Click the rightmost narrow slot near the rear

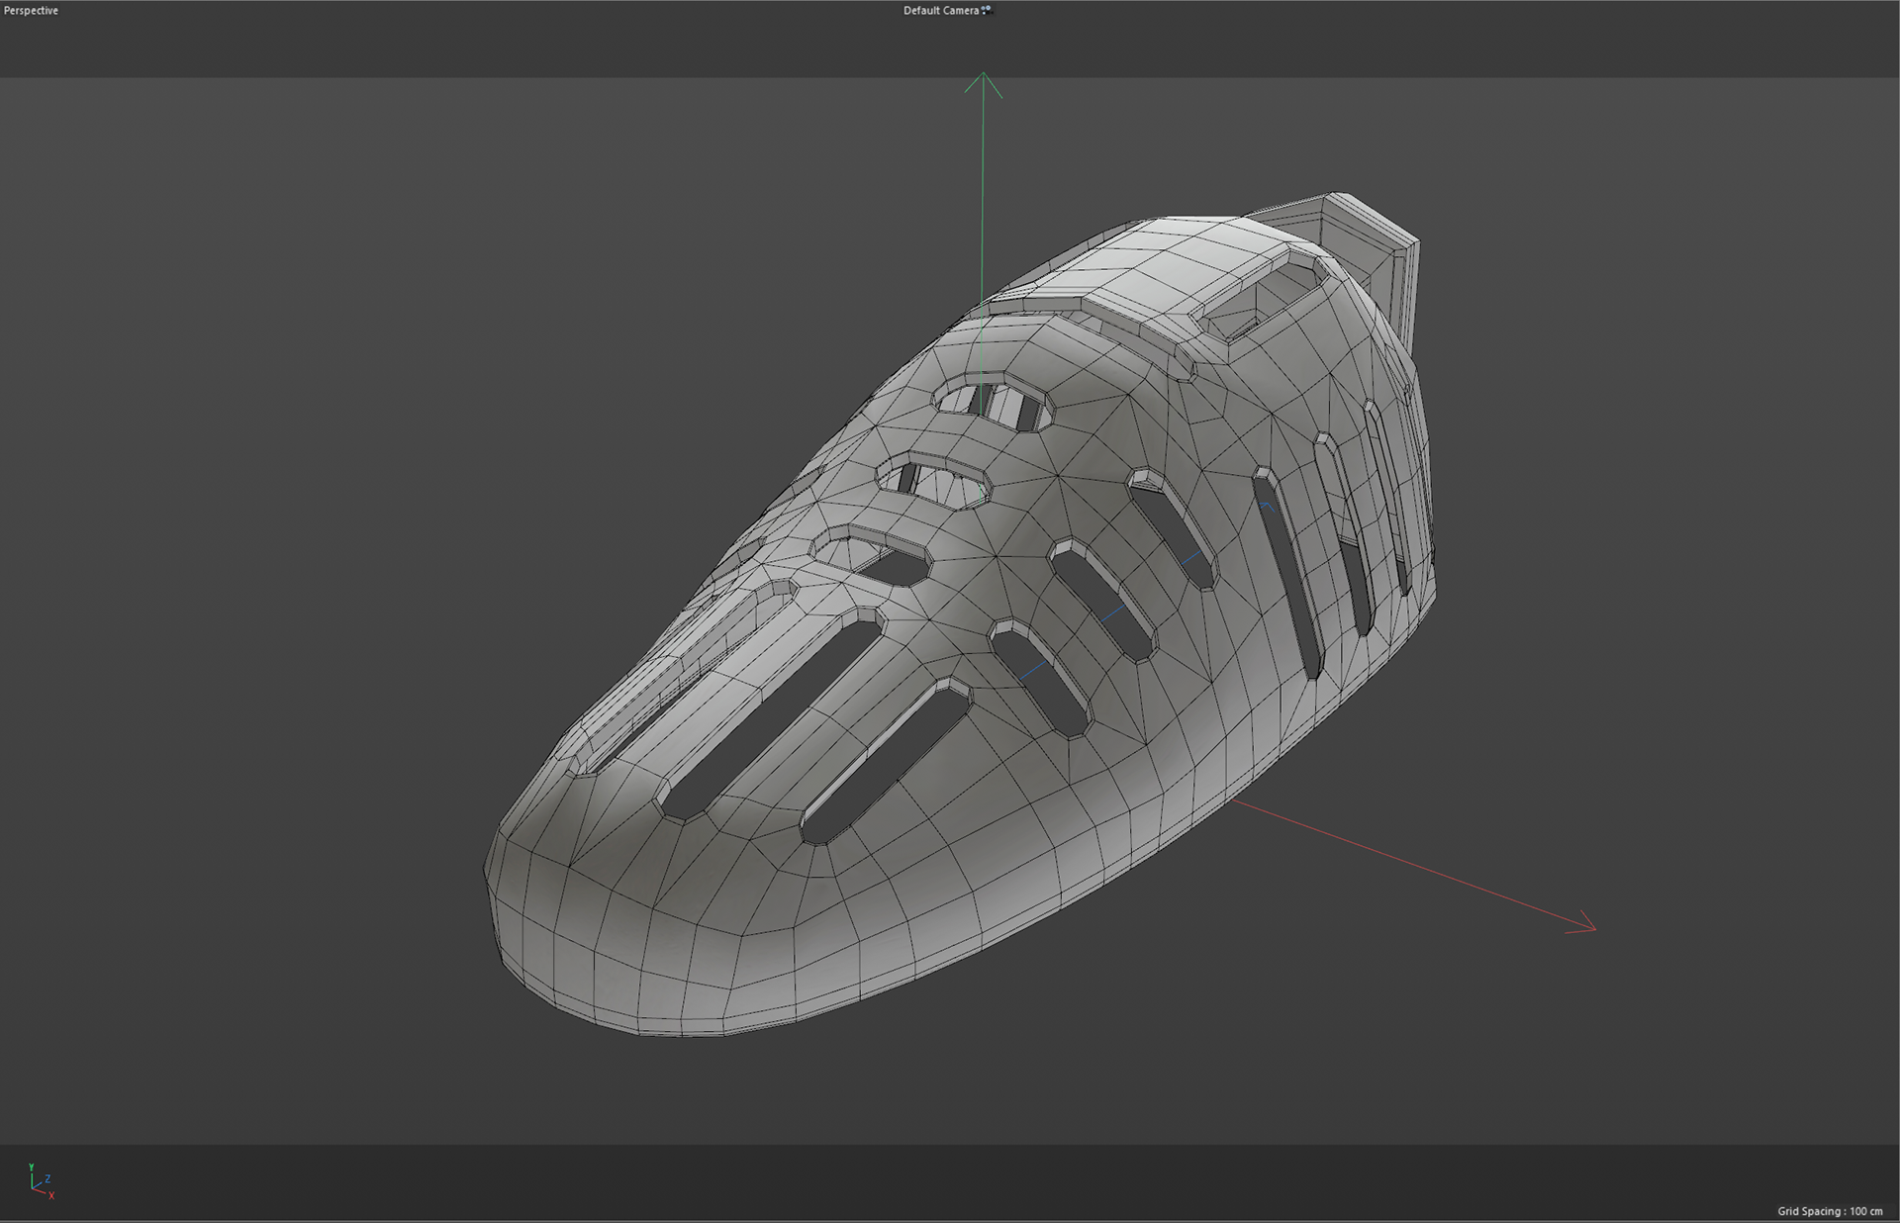[1387, 495]
